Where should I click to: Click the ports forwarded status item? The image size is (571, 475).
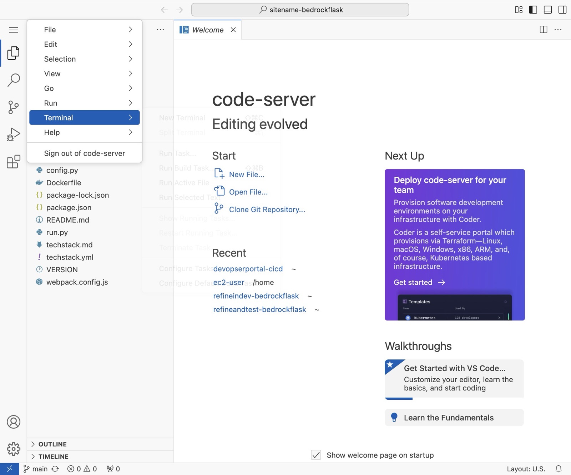113,469
